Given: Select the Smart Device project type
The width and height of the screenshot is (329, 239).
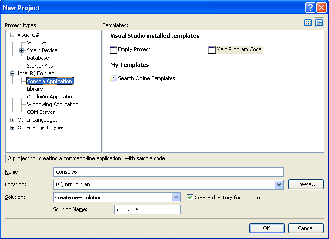Looking at the screenshot, I should coord(42,50).
